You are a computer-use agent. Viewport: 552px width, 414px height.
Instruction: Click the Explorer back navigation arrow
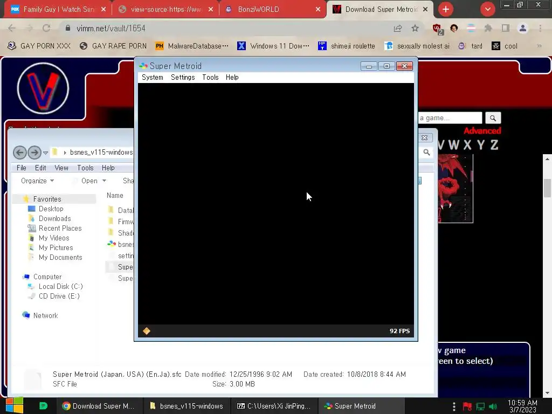pos(20,153)
